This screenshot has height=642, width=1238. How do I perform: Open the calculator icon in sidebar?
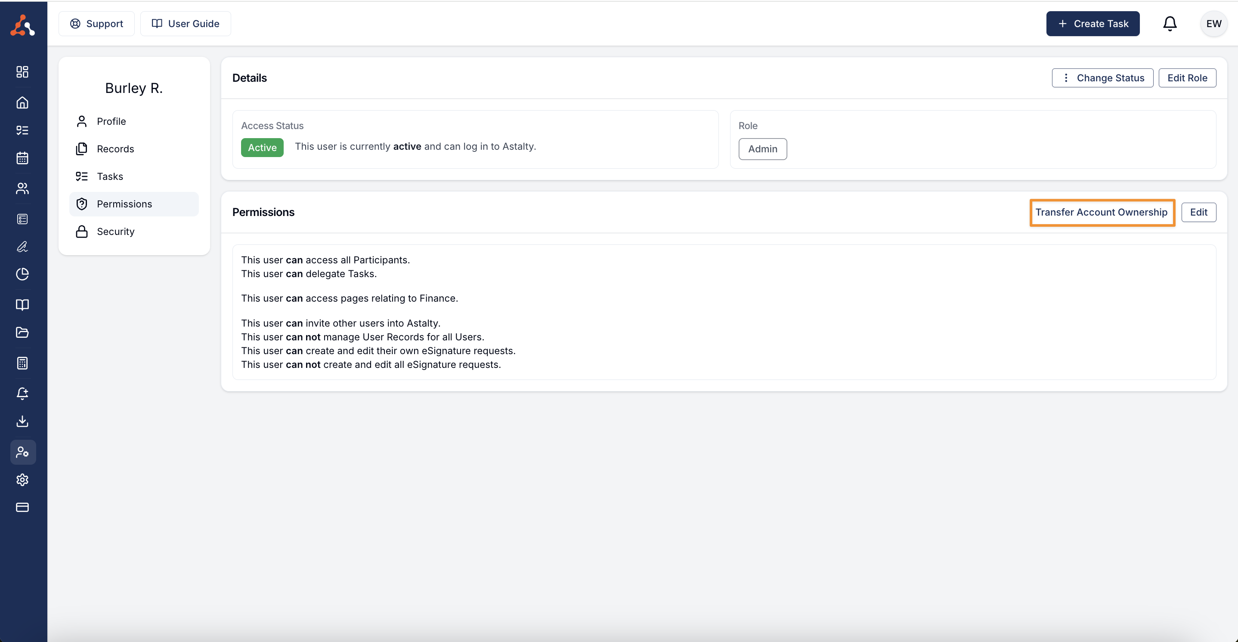click(22, 363)
